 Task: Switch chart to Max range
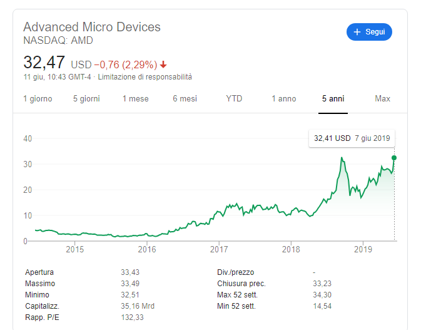[x=382, y=98]
